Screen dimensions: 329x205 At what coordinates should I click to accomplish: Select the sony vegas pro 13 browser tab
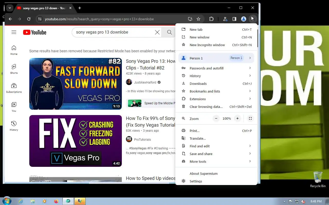coord(44,8)
